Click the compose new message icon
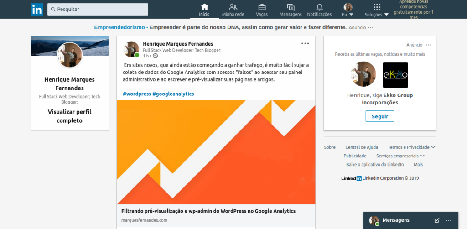 [x=437, y=220]
